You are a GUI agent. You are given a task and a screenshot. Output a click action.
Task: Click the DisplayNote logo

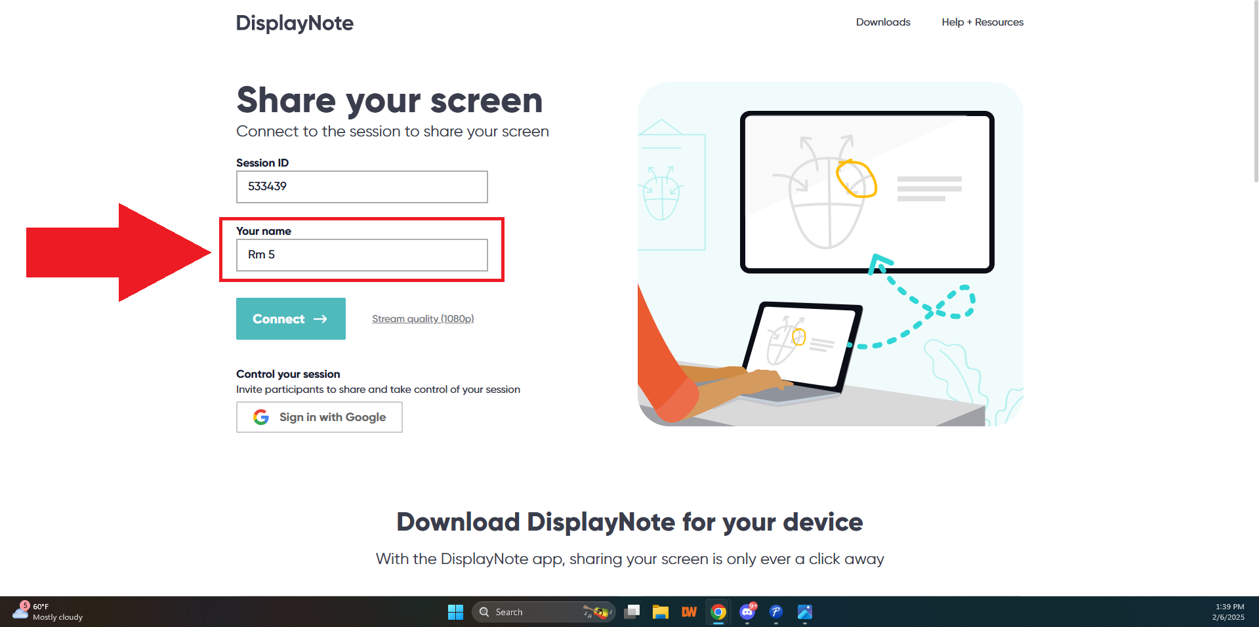(x=295, y=24)
